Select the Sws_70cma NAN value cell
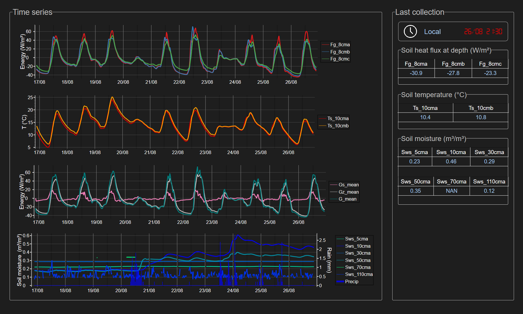The image size is (523, 314). 452,191
